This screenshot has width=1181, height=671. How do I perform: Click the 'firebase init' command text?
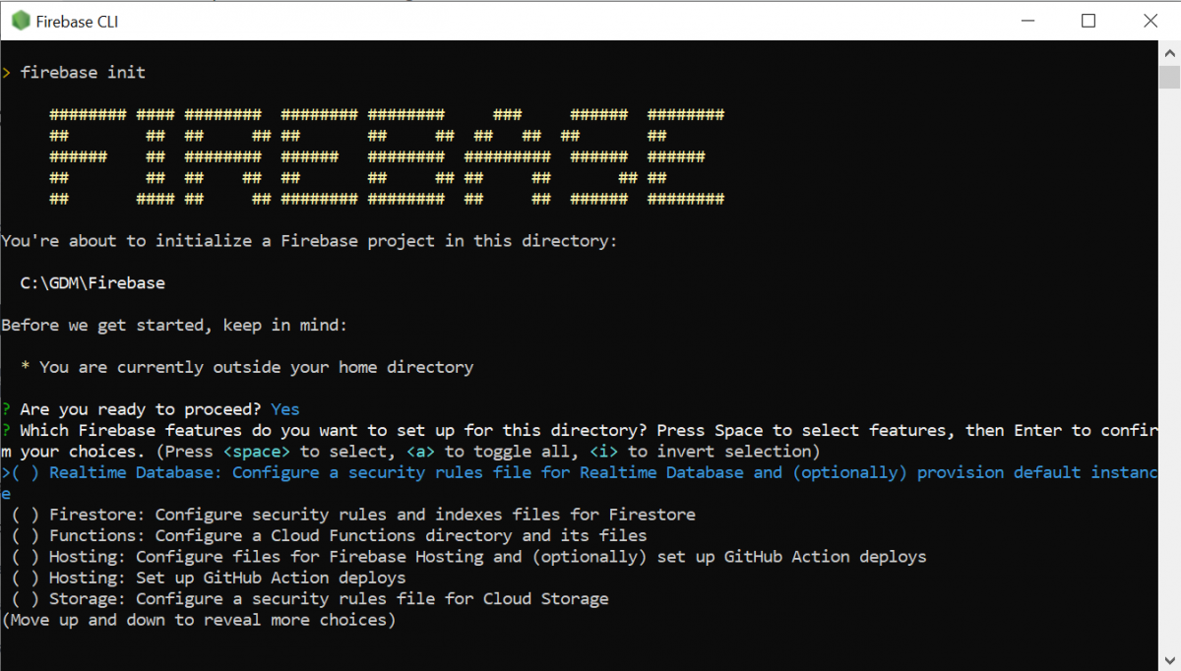point(83,73)
